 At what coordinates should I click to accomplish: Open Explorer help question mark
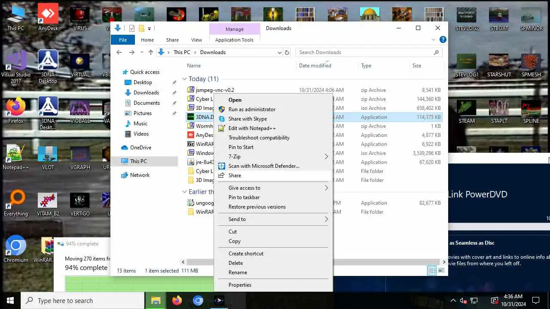(443, 39)
